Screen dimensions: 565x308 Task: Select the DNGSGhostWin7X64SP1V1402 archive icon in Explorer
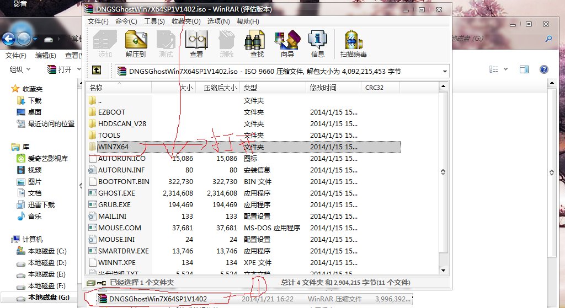pos(103,299)
